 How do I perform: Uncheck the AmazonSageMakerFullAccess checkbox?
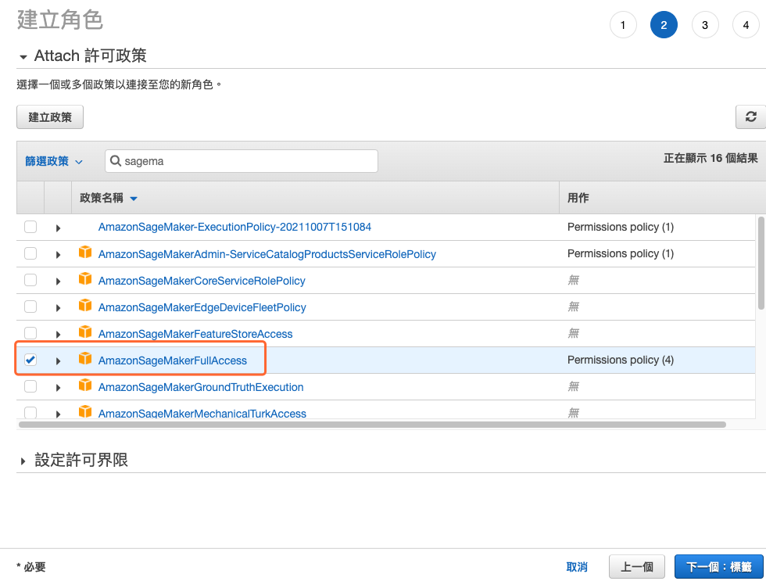point(30,360)
